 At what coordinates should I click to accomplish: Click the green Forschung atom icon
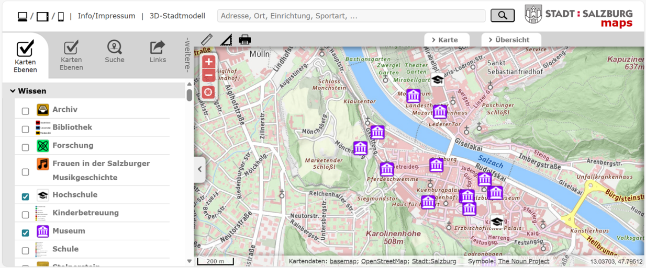43,146
